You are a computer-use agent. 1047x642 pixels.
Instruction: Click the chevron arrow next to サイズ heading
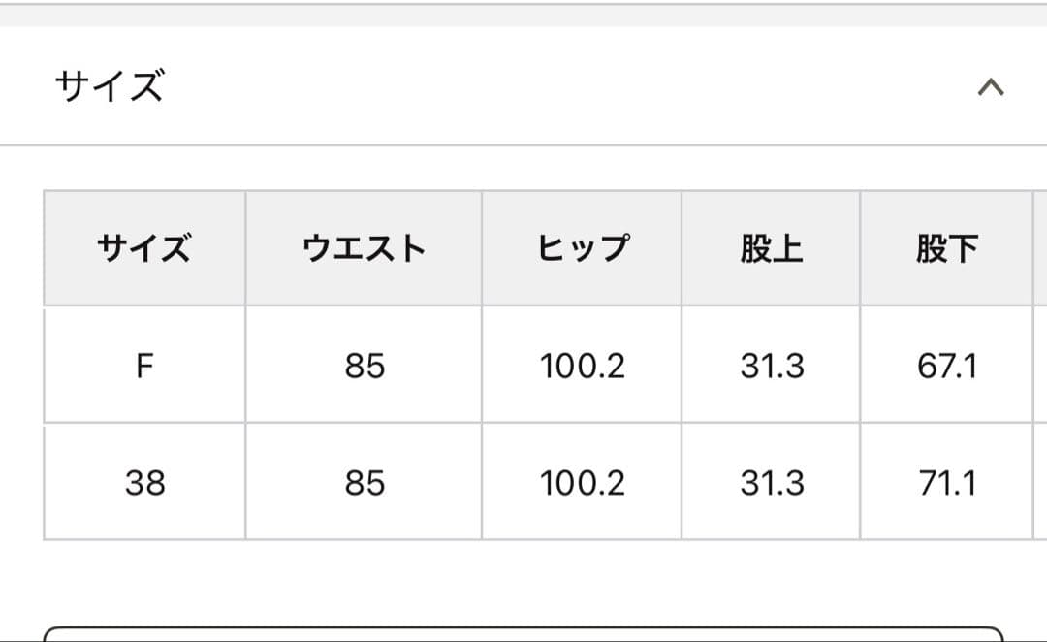(988, 87)
